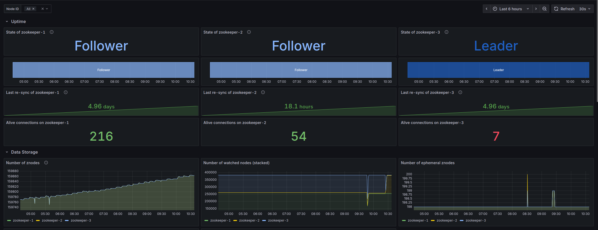This screenshot has height=230, width=598.
Task: Click the Refresh dashboard button
Action: click(x=564, y=9)
